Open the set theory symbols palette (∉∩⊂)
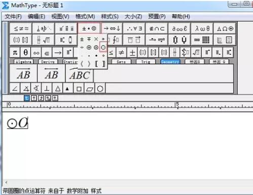This screenshot has height=195, width=253. point(157,28)
